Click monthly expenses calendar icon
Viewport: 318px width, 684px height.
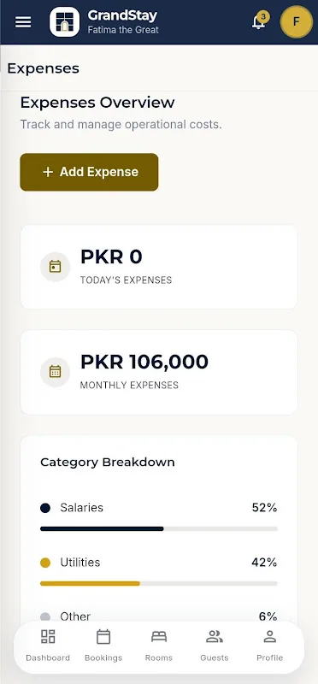click(x=55, y=372)
